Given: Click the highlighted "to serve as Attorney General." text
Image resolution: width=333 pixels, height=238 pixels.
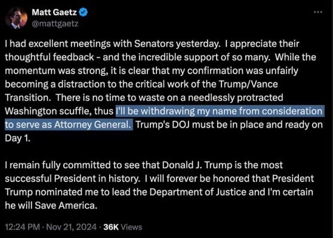Looking at the screenshot, I should tap(69, 125).
